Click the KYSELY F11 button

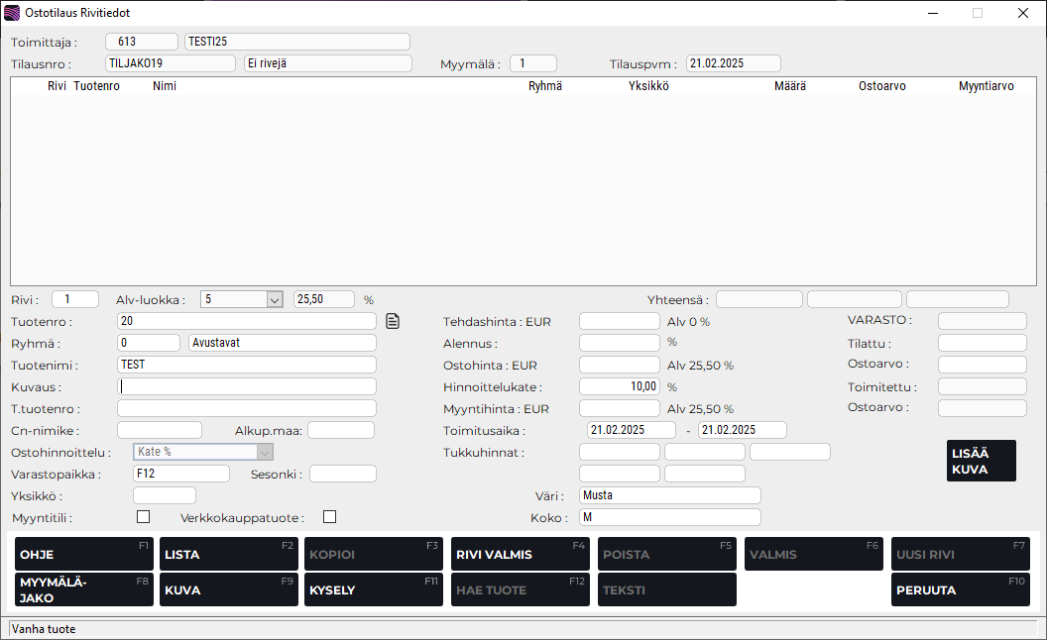pyautogui.click(x=374, y=589)
